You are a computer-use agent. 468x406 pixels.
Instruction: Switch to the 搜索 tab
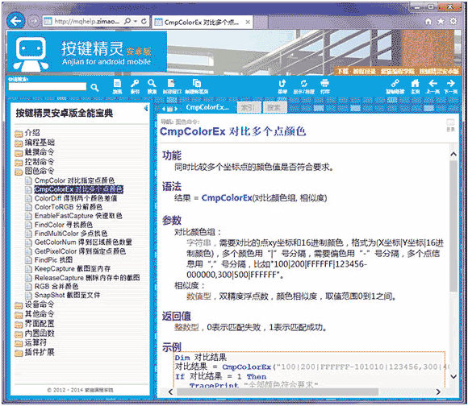[x=274, y=107]
